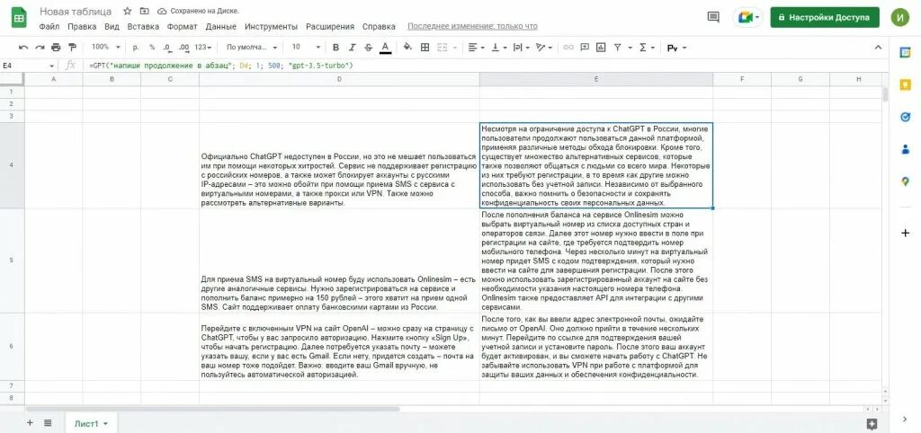The height and width of the screenshot is (433, 921).
Task: Open Calendar side panel
Action: point(905,52)
